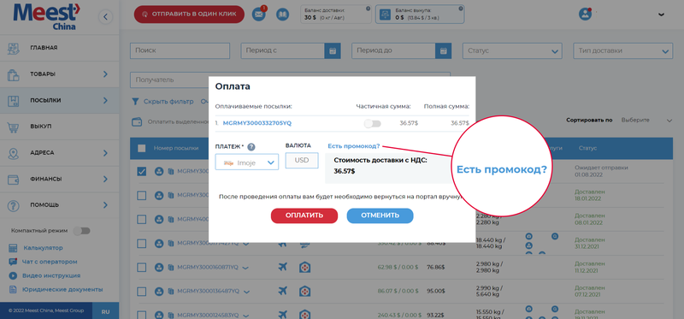Go to ГЛАВНАЯ in sidebar

click(59, 48)
